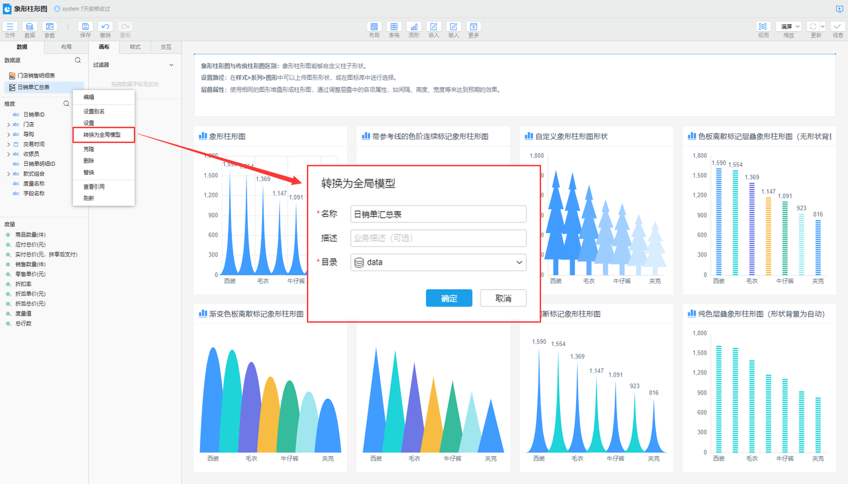Collapse the 过滤器 filter section chevron
The image size is (848, 484).
coord(171,65)
